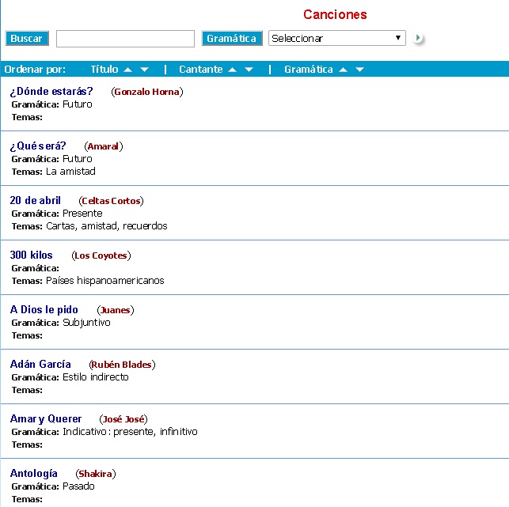The width and height of the screenshot is (509, 507).
Task: Click the green go arrow icon
Action: click(419, 39)
